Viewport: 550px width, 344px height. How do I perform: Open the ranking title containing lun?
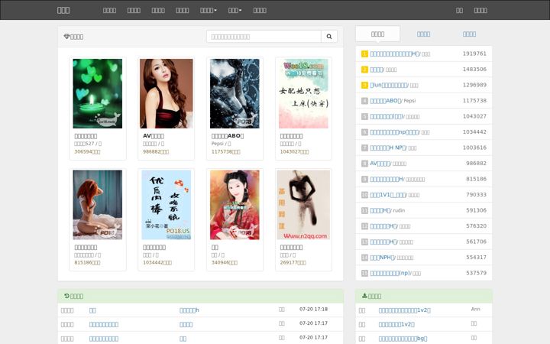point(389,85)
